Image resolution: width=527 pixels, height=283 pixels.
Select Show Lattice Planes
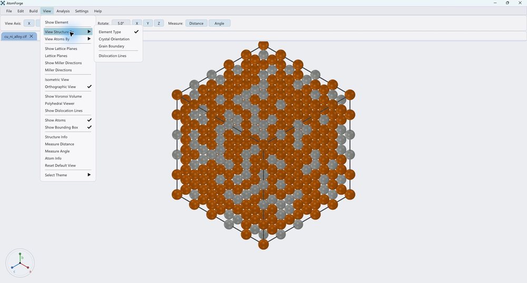click(67, 48)
